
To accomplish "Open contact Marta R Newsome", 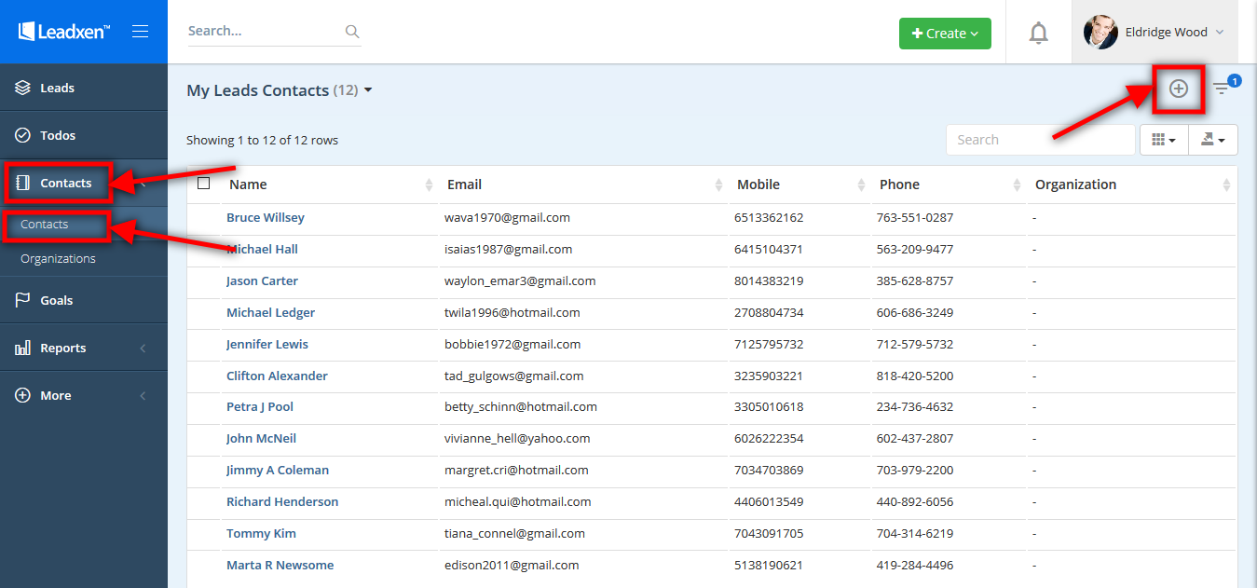I will pyautogui.click(x=280, y=566).
